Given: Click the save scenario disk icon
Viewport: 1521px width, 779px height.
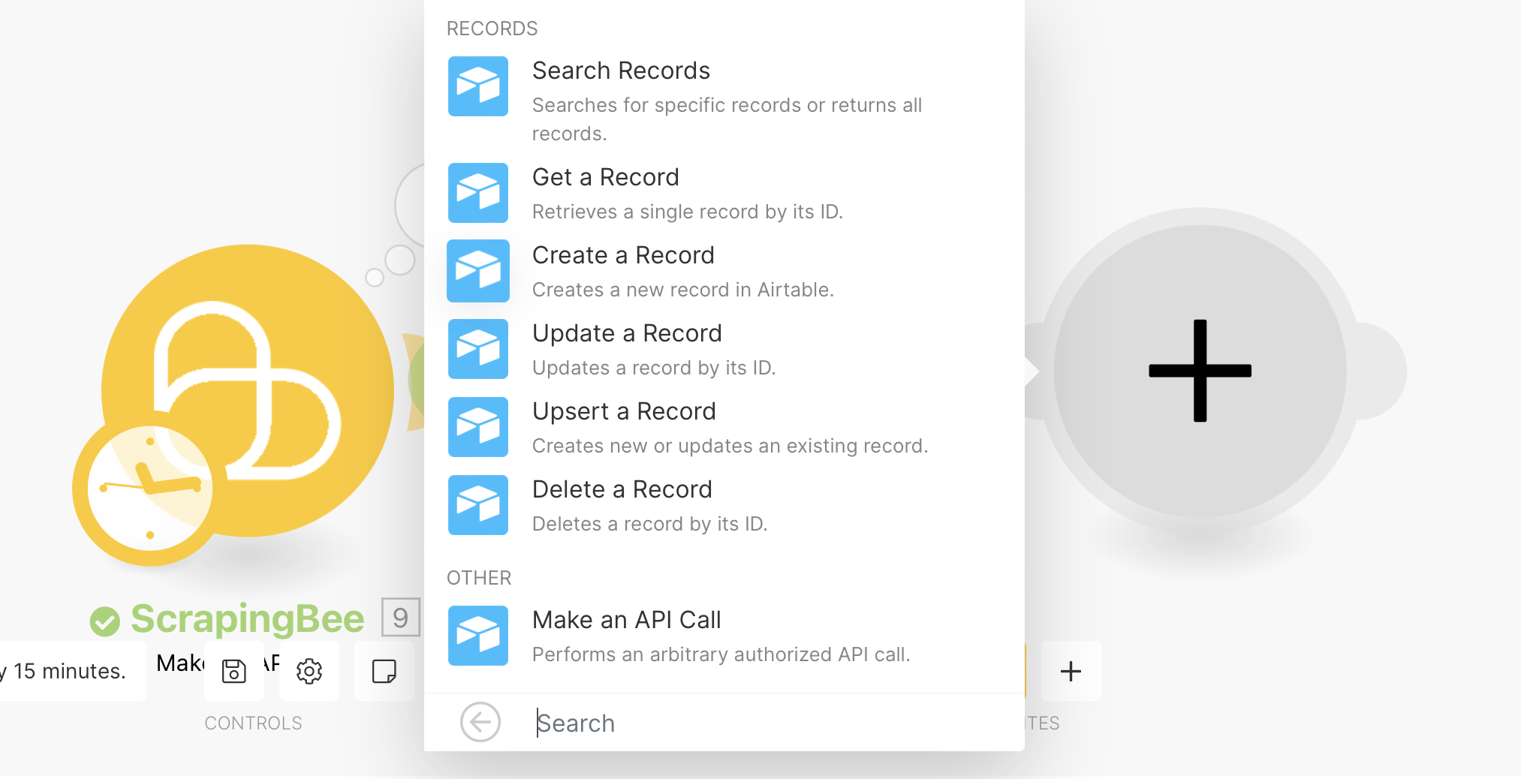Looking at the screenshot, I should coord(234,671).
